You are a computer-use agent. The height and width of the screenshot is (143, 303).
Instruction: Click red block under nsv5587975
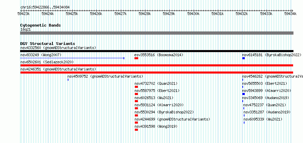point(137,94)
